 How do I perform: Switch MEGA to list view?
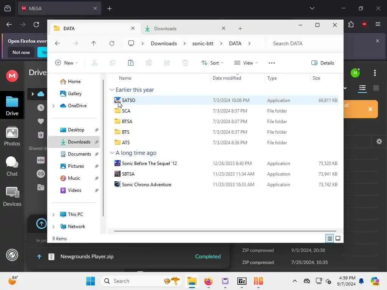click(x=362, y=88)
